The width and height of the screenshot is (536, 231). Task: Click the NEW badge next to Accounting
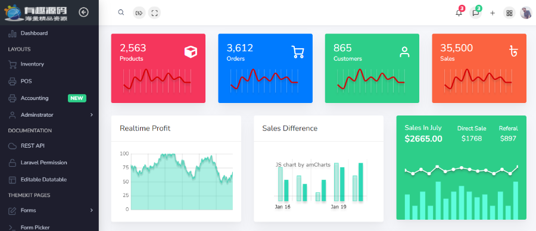click(77, 98)
